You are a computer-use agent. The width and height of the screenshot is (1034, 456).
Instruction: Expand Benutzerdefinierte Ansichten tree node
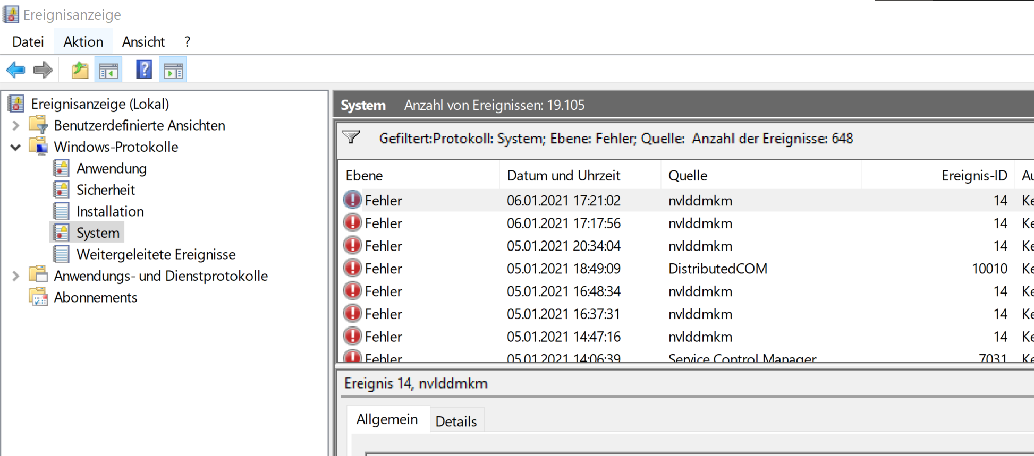pyautogui.click(x=16, y=125)
